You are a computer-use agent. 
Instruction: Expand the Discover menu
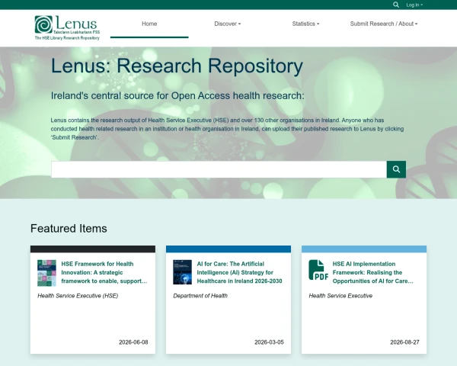click(x=227, y=24)
